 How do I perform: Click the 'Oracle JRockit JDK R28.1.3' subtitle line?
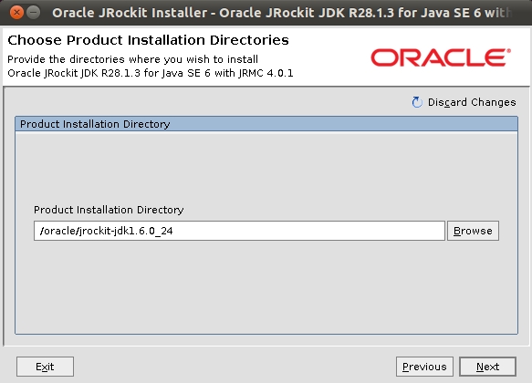[x=151, y=73]
